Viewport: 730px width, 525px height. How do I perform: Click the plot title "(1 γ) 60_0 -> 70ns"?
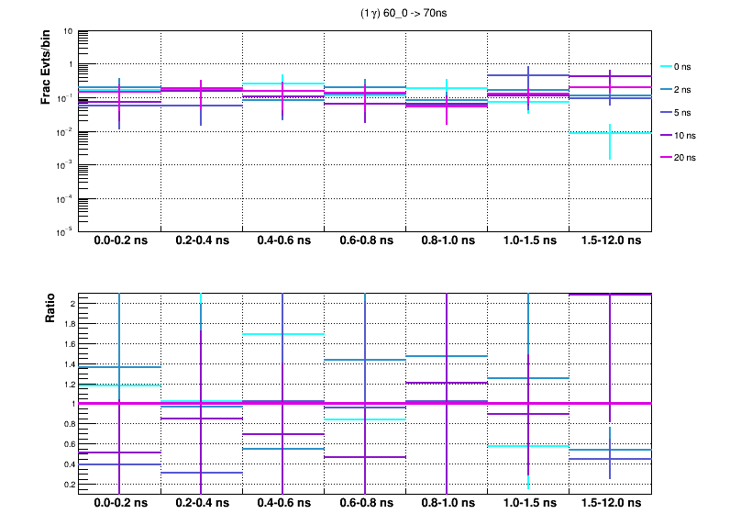(402, 14)
